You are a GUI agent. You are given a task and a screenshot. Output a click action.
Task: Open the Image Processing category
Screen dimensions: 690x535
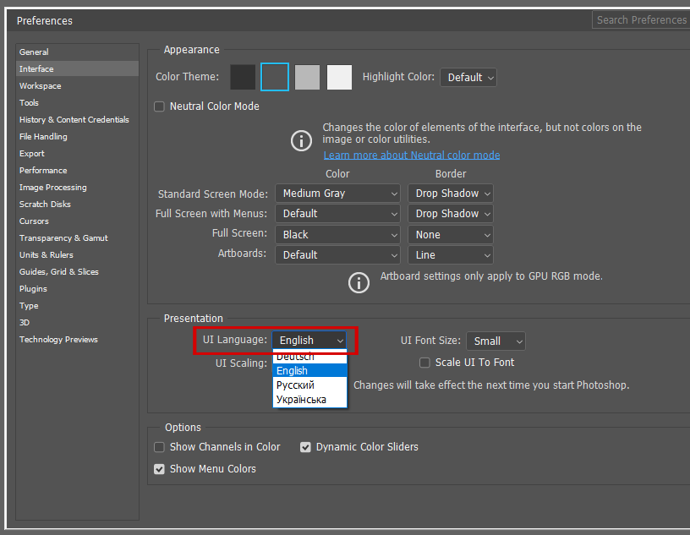coord(78,188)
